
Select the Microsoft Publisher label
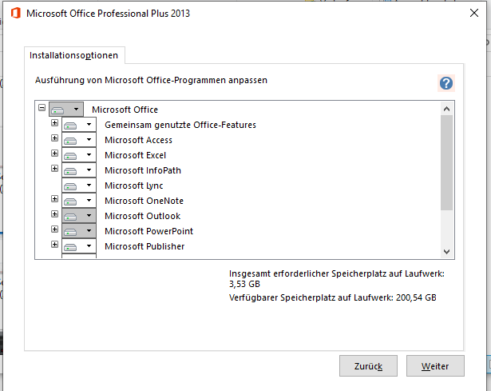(x=145, y=246)
